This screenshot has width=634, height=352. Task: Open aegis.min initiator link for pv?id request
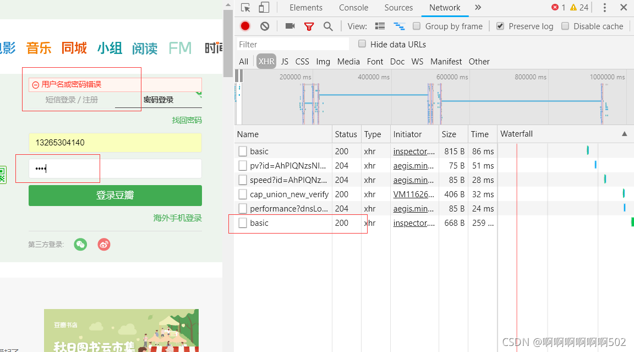[x=414, y=165]
